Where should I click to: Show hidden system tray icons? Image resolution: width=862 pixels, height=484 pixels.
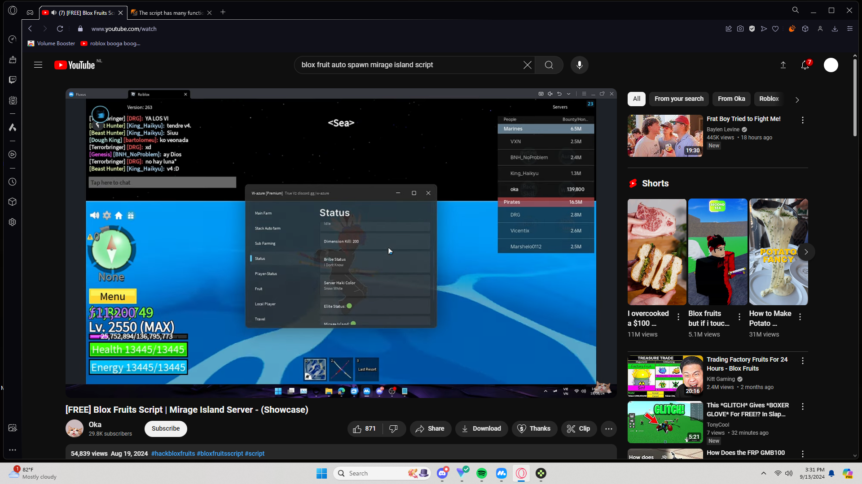(x=764, y=473)
